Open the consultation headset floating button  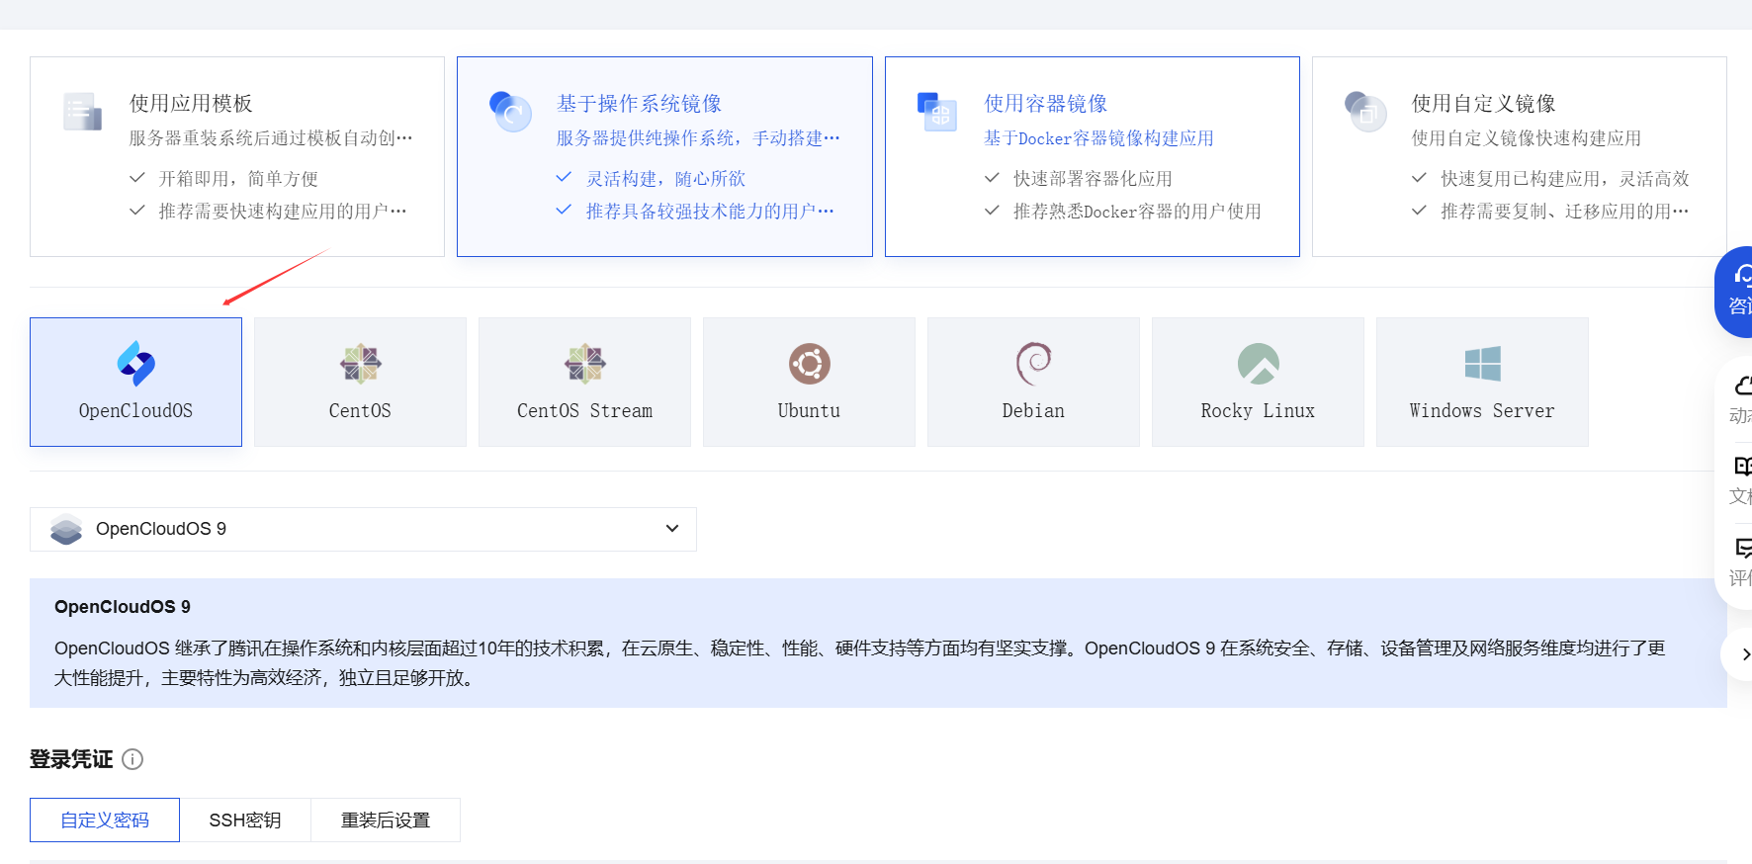(1735, 292)
